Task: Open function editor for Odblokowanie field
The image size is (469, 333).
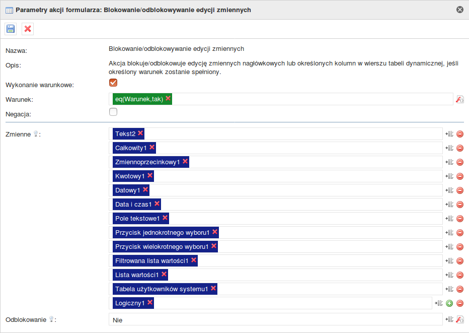Action: [460, 319]
